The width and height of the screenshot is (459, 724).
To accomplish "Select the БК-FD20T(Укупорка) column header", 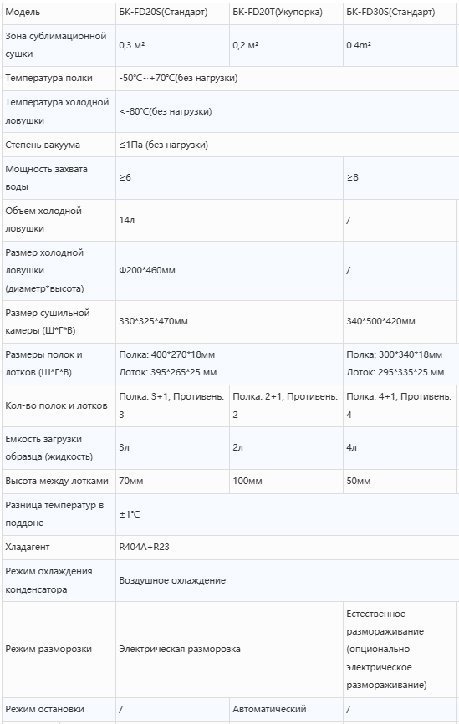I will (286, 12).
